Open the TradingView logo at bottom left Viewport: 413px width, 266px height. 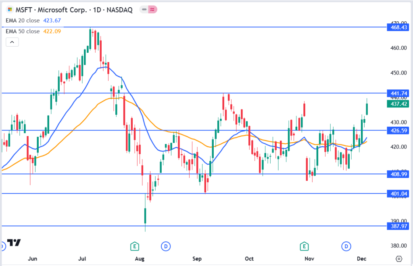point(14,243)
